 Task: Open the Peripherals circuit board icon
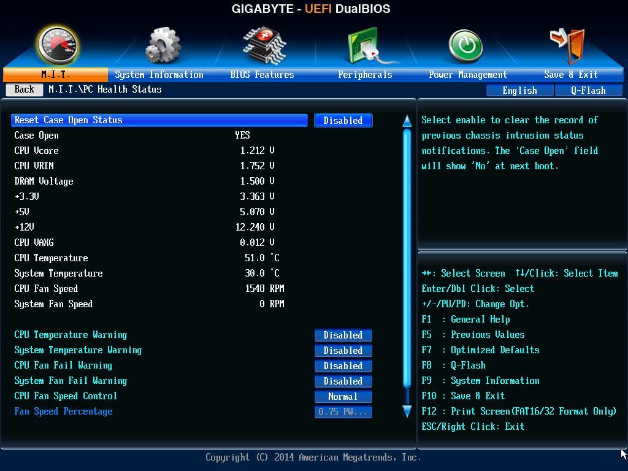tap(367, 45)
